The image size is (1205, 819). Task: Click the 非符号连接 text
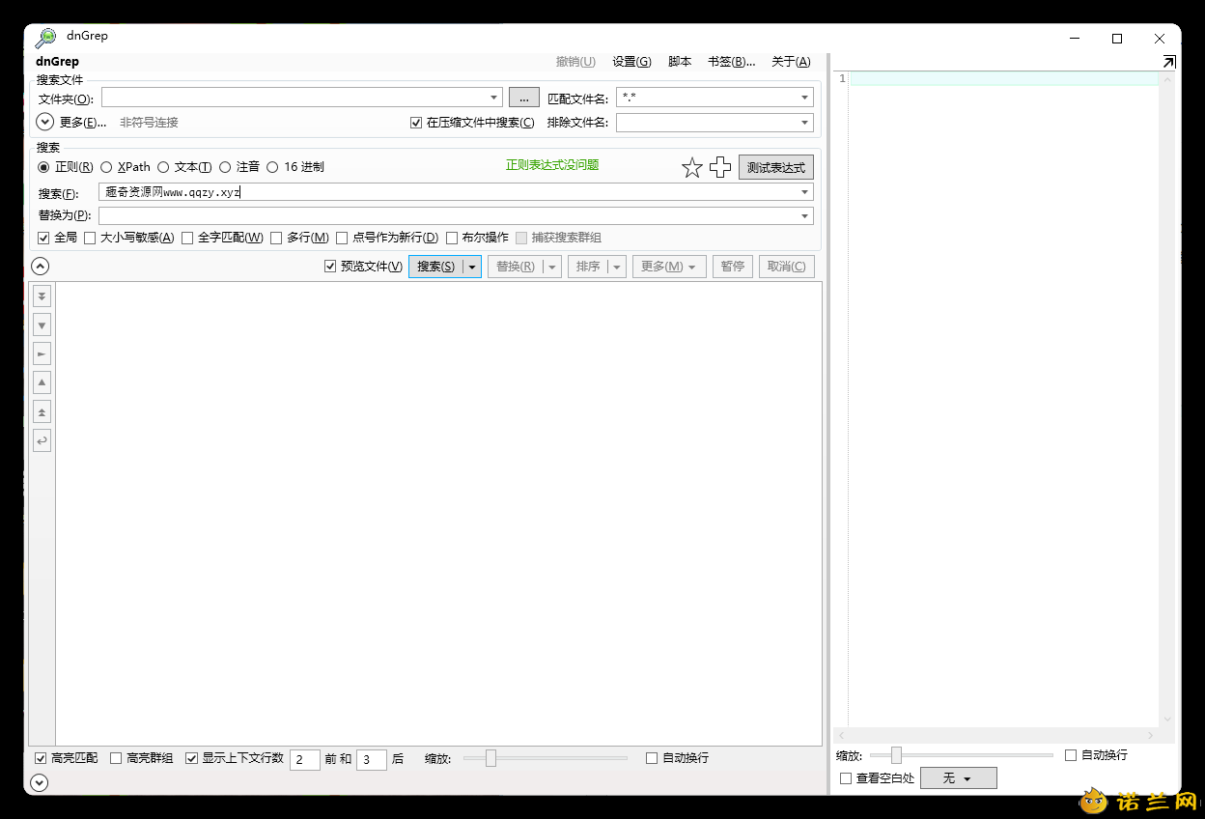[x=149, y=123]
